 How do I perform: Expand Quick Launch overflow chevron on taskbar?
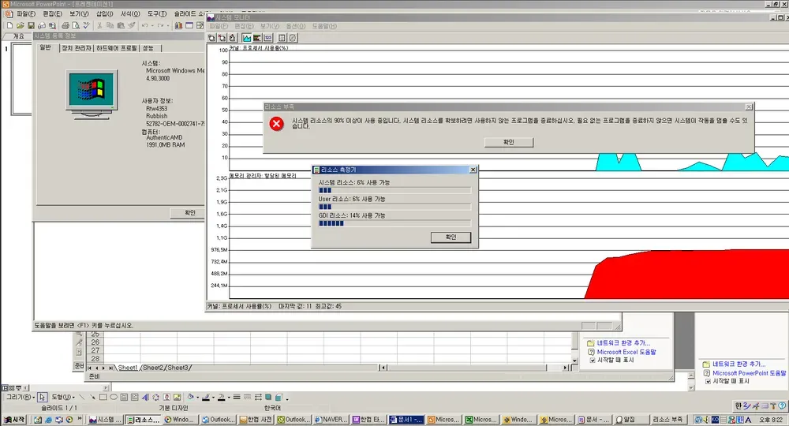(x=80, y=419)
